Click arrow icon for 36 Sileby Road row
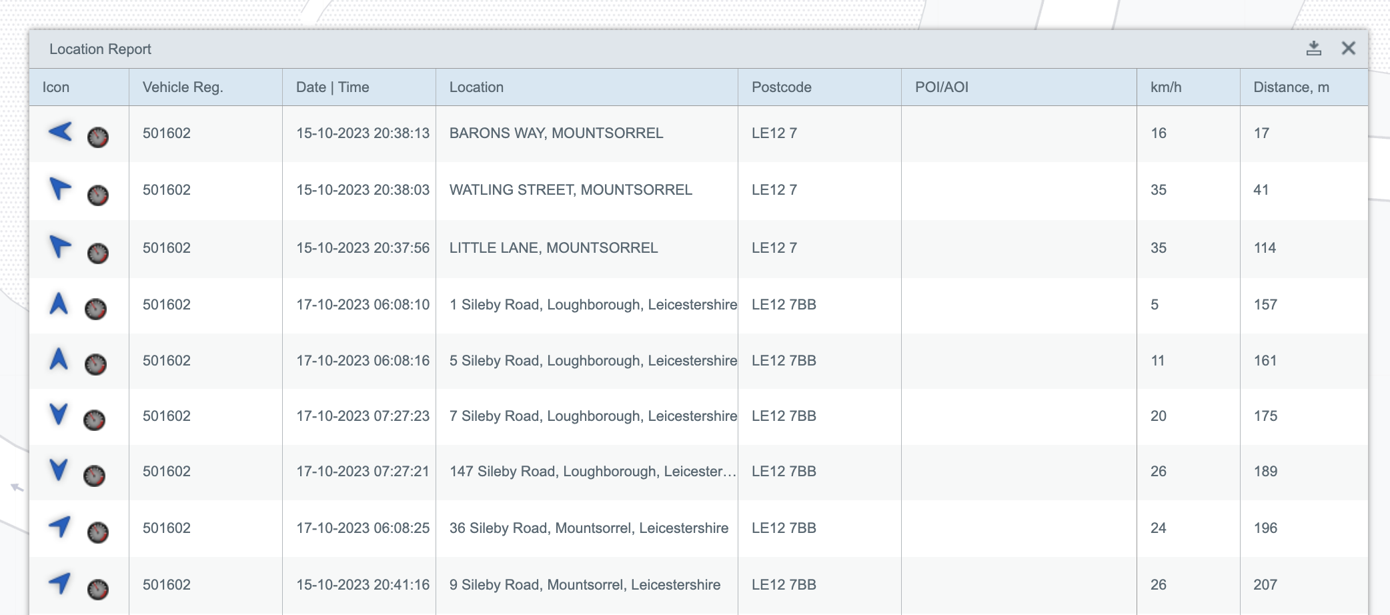The height and width of the screenshot is (615, 1390). pyautogui.click(x=60, y=526)
